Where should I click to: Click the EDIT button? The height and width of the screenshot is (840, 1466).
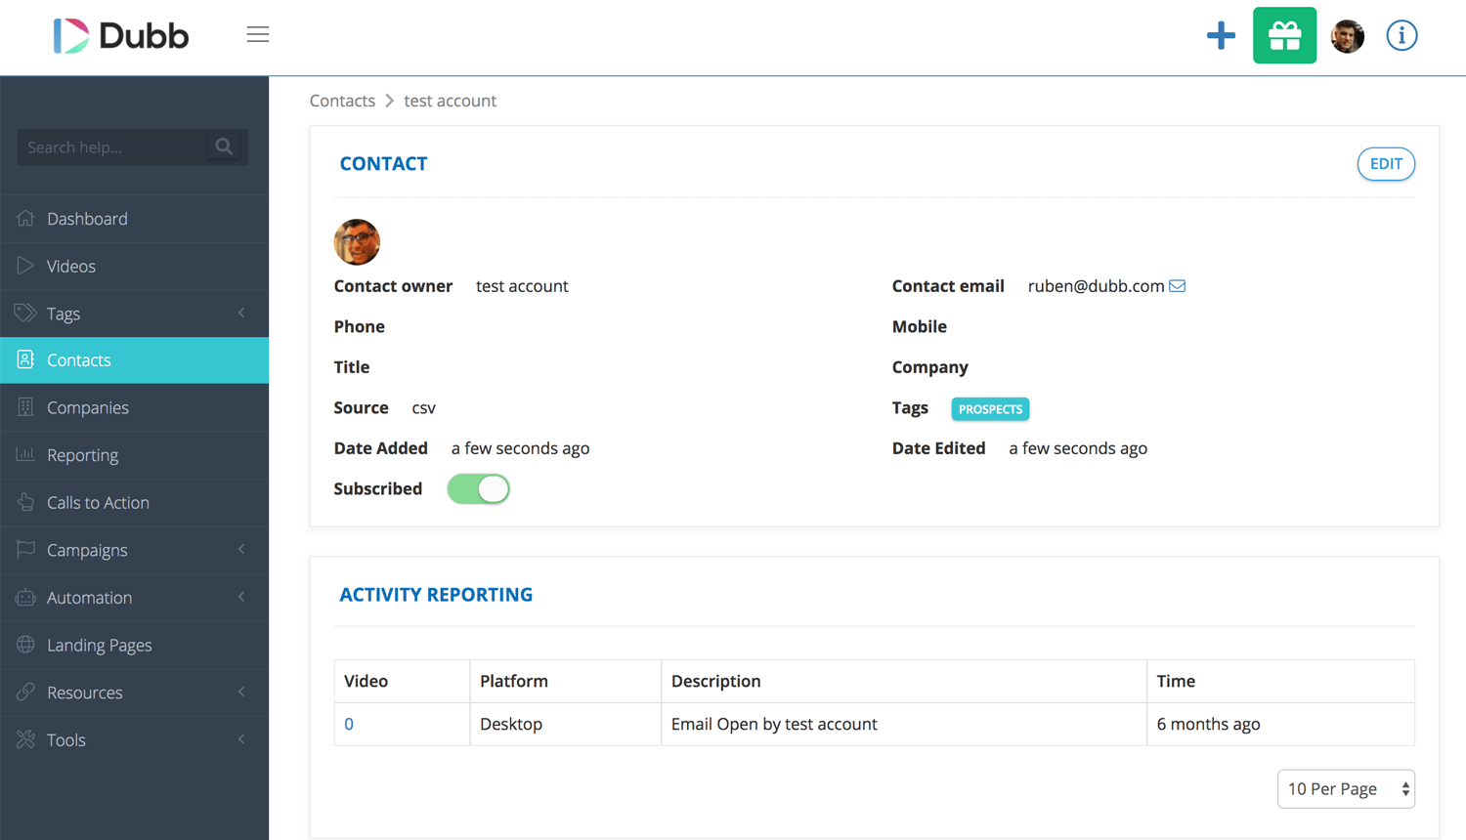tap(1386, 164)
